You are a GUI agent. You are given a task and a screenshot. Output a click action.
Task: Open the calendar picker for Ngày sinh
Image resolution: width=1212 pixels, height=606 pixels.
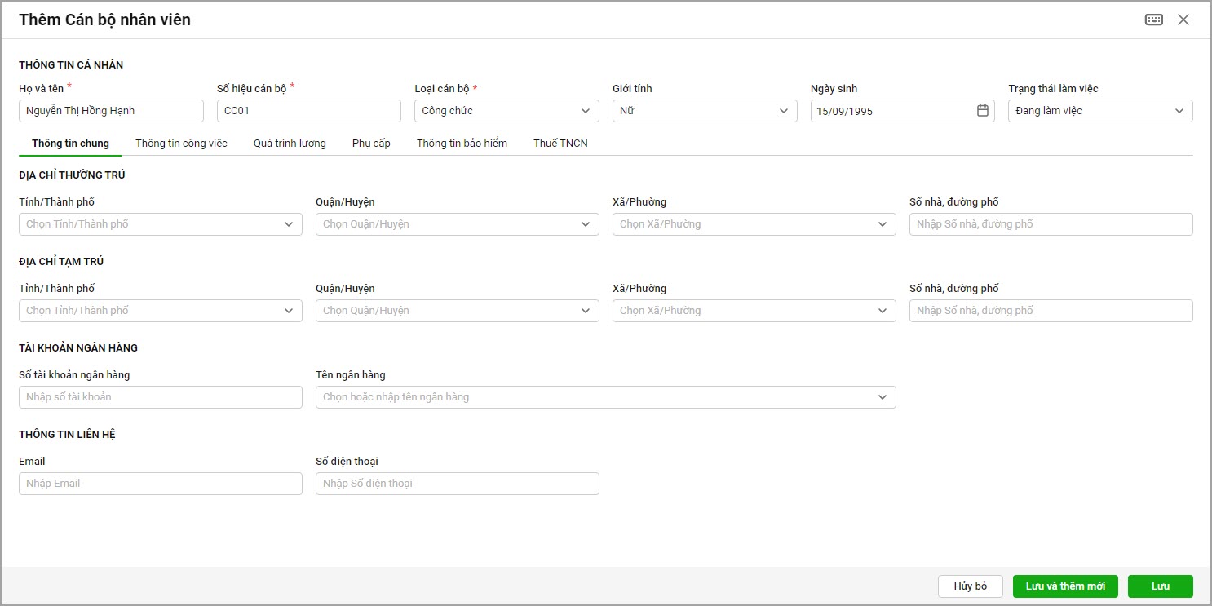pos(982,111)
